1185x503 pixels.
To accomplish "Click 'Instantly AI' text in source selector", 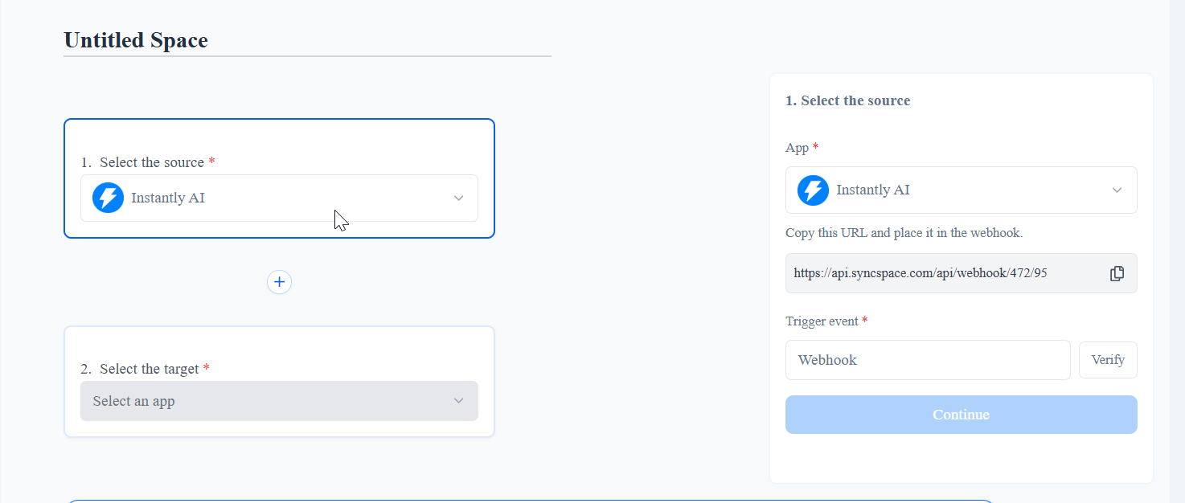I will tap(168, 198).
